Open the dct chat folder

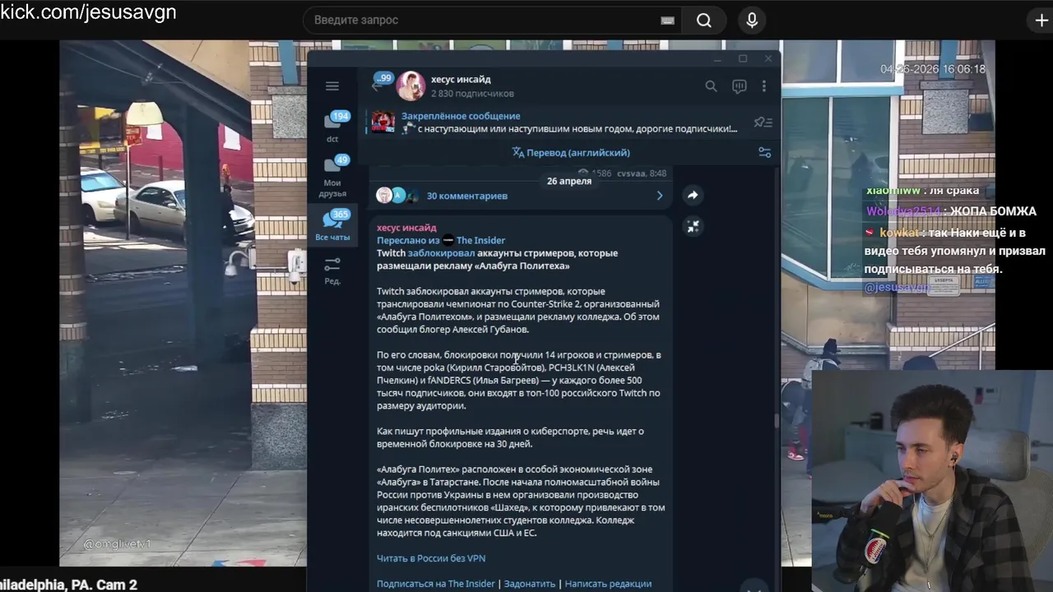click(x=332, y=127)
